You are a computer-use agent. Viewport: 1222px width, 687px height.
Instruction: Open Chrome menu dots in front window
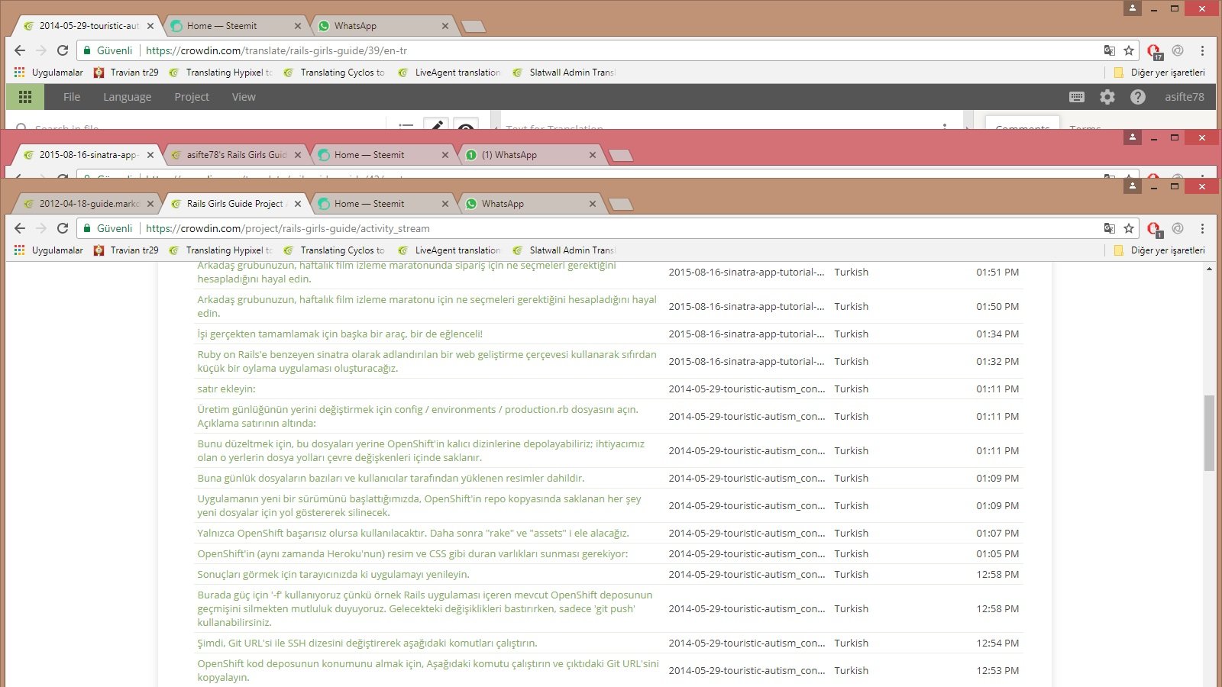coord(1202,228)
